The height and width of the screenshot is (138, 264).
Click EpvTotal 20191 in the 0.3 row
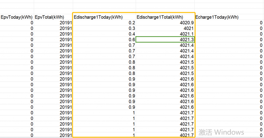tap(53, 28)
